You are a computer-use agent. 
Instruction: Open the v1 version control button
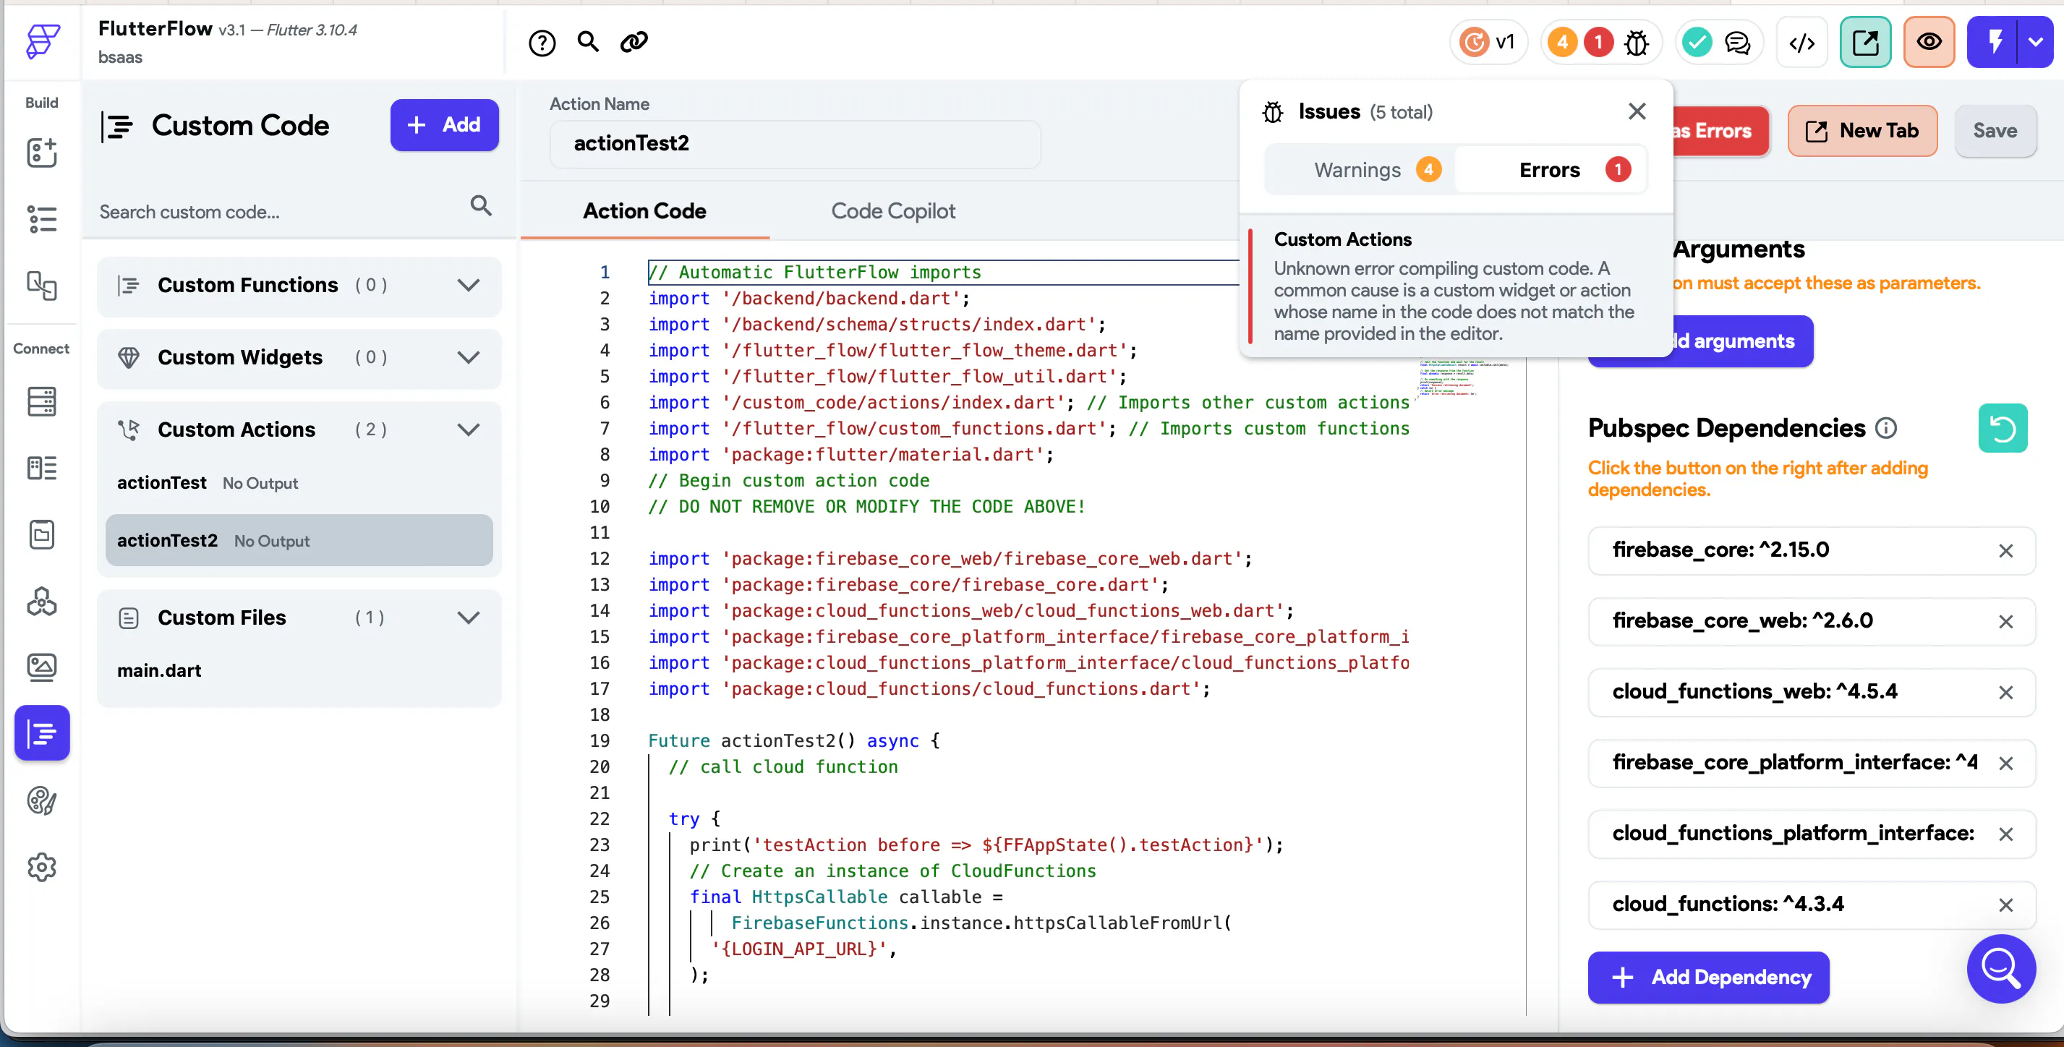[1488, 42]
